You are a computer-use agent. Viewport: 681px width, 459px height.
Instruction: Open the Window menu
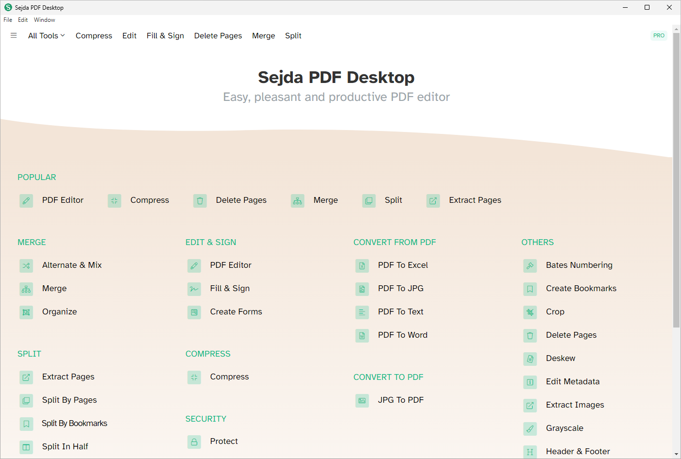[44, 19]
